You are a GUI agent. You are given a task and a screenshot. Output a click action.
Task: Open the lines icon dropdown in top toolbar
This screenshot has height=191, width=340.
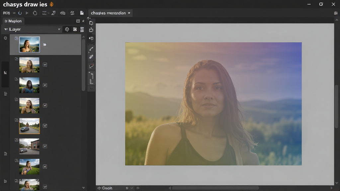(45, 13)
